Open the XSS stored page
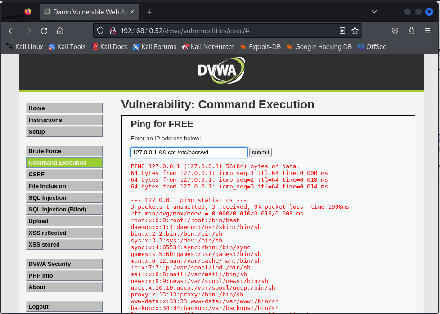This screenshot has height=314, width=440. (64, 244)
